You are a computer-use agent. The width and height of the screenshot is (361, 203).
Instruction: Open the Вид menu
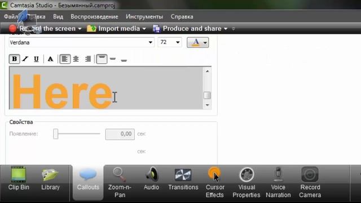click(x=58, y=16)
